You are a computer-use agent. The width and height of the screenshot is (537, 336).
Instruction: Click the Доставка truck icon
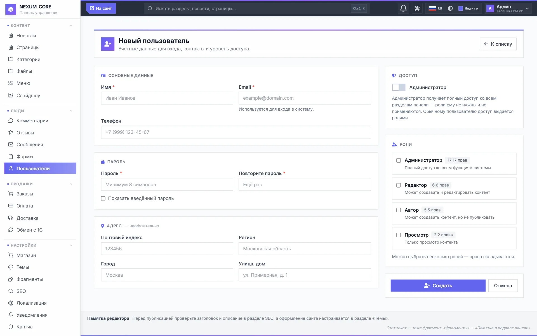11,218
